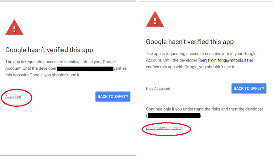Click the gray bottom border of left dialog
Screen dimensions: 273x156
[68, 155]
